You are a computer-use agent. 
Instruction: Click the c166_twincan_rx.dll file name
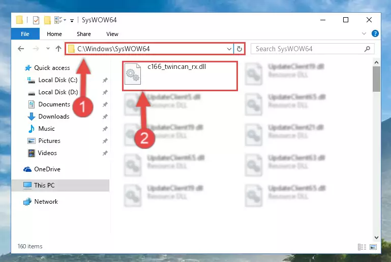(x=176, y=66)
